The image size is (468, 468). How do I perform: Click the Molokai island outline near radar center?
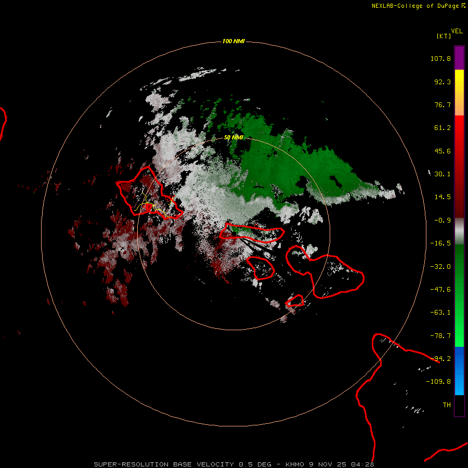[252, 233]
